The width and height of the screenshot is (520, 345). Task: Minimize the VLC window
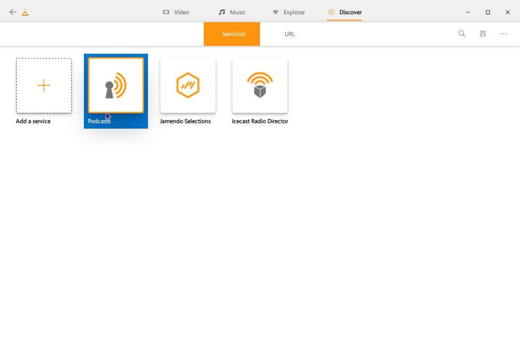[x=468, y=12]
